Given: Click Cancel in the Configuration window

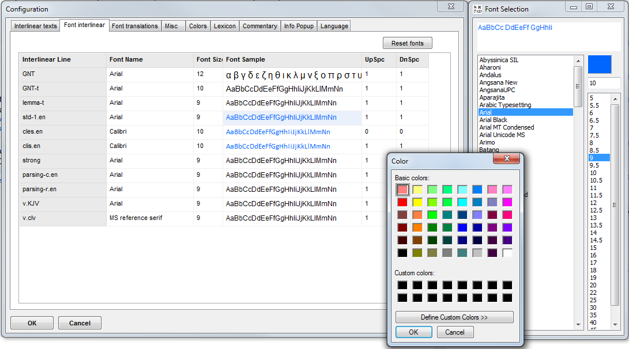Looking at the screenshot, I should (x=80, y=323).
